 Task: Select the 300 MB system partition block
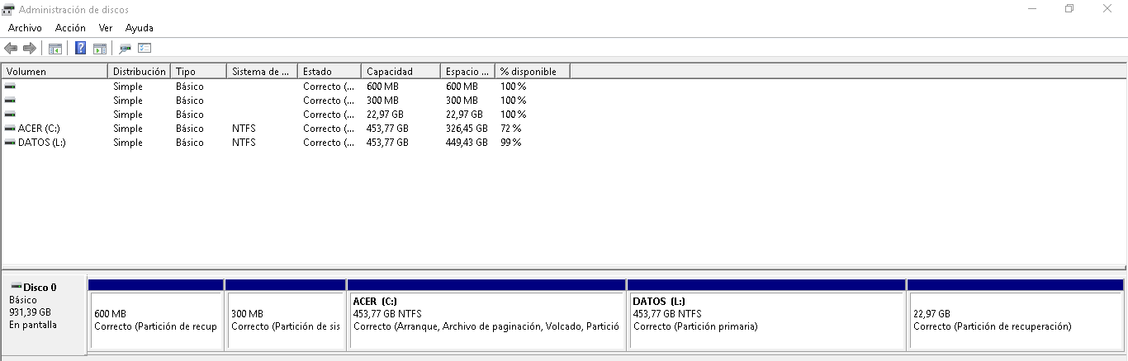click(x=285, y=315)
